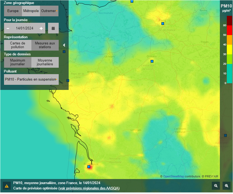Click the teal 0-20 legend color

[230, 73]
